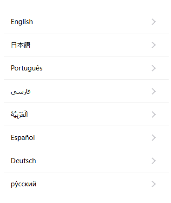The height and width of the screenshot is (203, 171).
Task: Pick فارسی from the list
Action: 20,92
